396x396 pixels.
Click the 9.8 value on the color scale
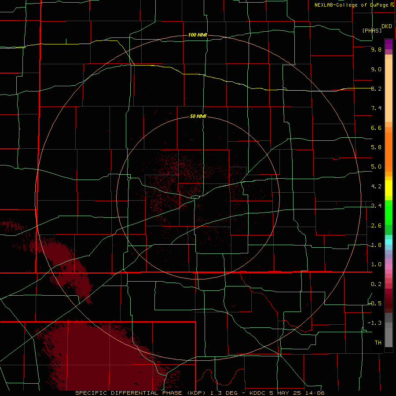click(376, 50)
